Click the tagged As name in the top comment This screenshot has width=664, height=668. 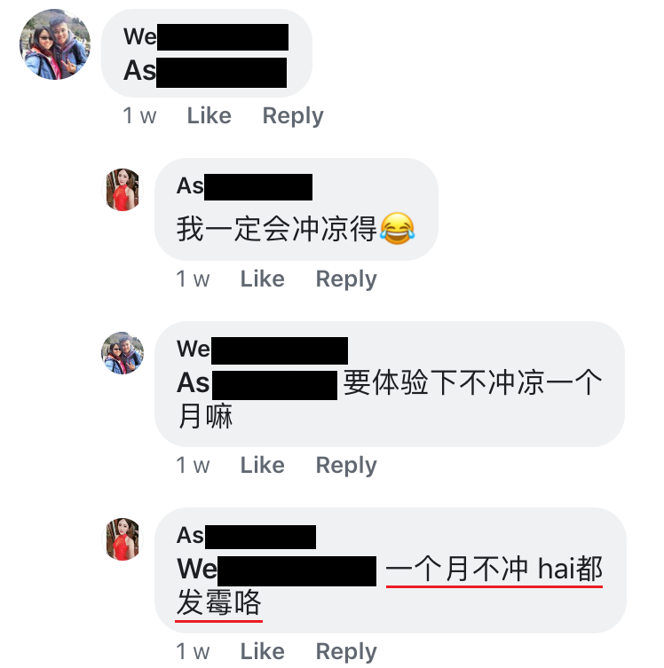click(205, 71)
